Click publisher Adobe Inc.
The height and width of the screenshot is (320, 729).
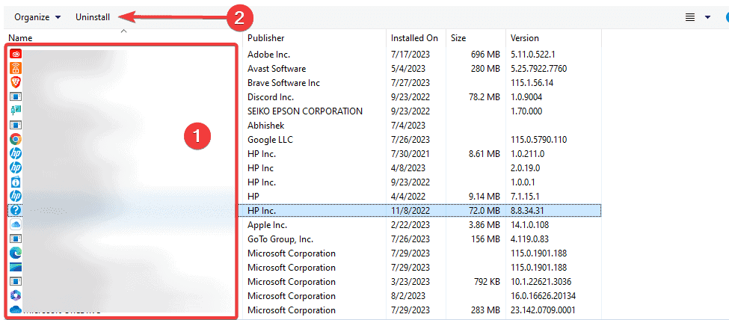click(268, 55)
